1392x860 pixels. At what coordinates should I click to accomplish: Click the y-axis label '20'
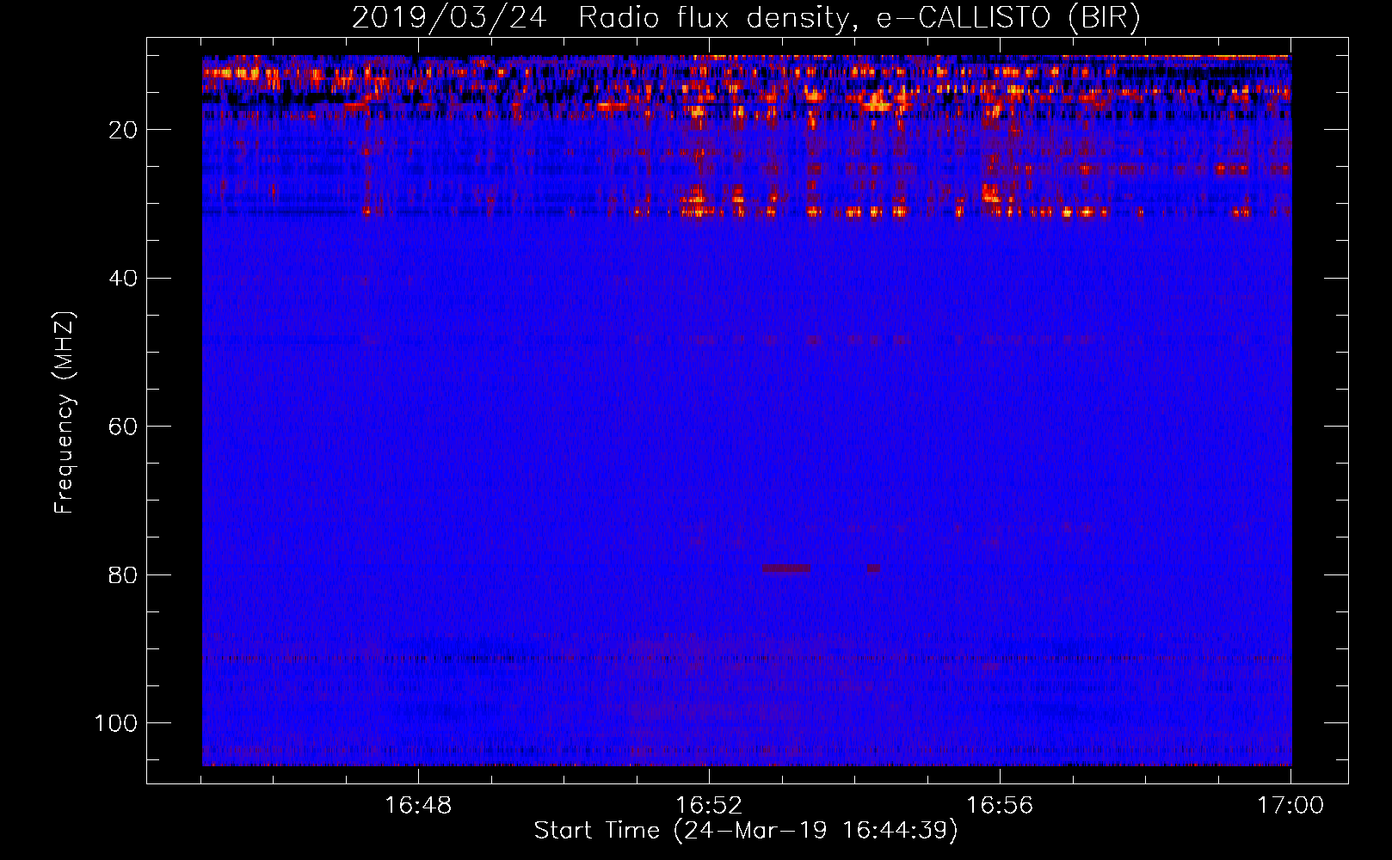tap(124, 130)
